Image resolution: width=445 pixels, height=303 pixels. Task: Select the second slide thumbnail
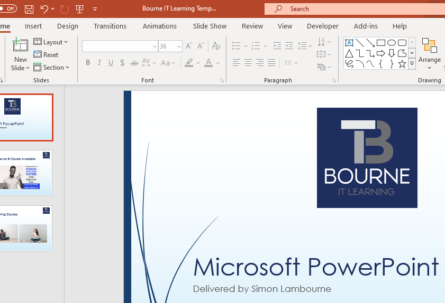point(26,173)
